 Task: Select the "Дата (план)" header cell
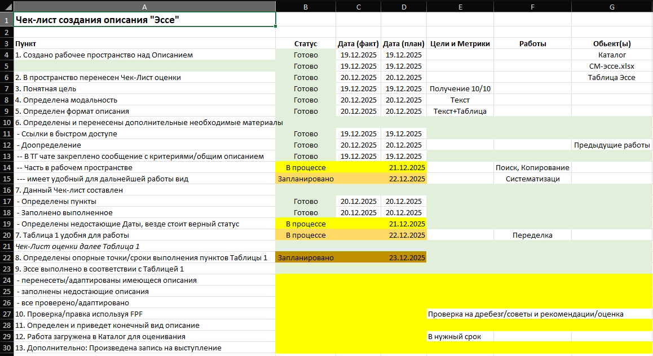[x=403, y=43]
